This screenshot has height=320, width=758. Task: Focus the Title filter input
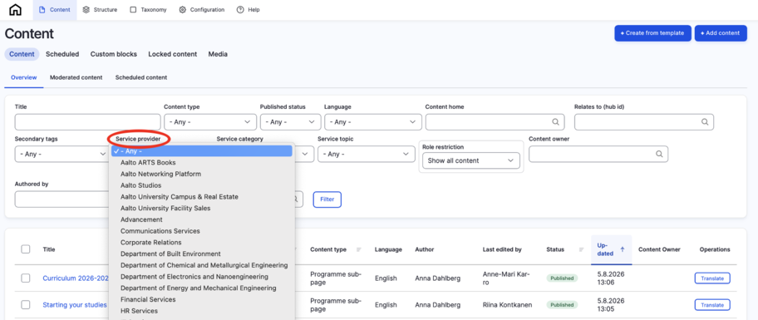tap(87, 122)
